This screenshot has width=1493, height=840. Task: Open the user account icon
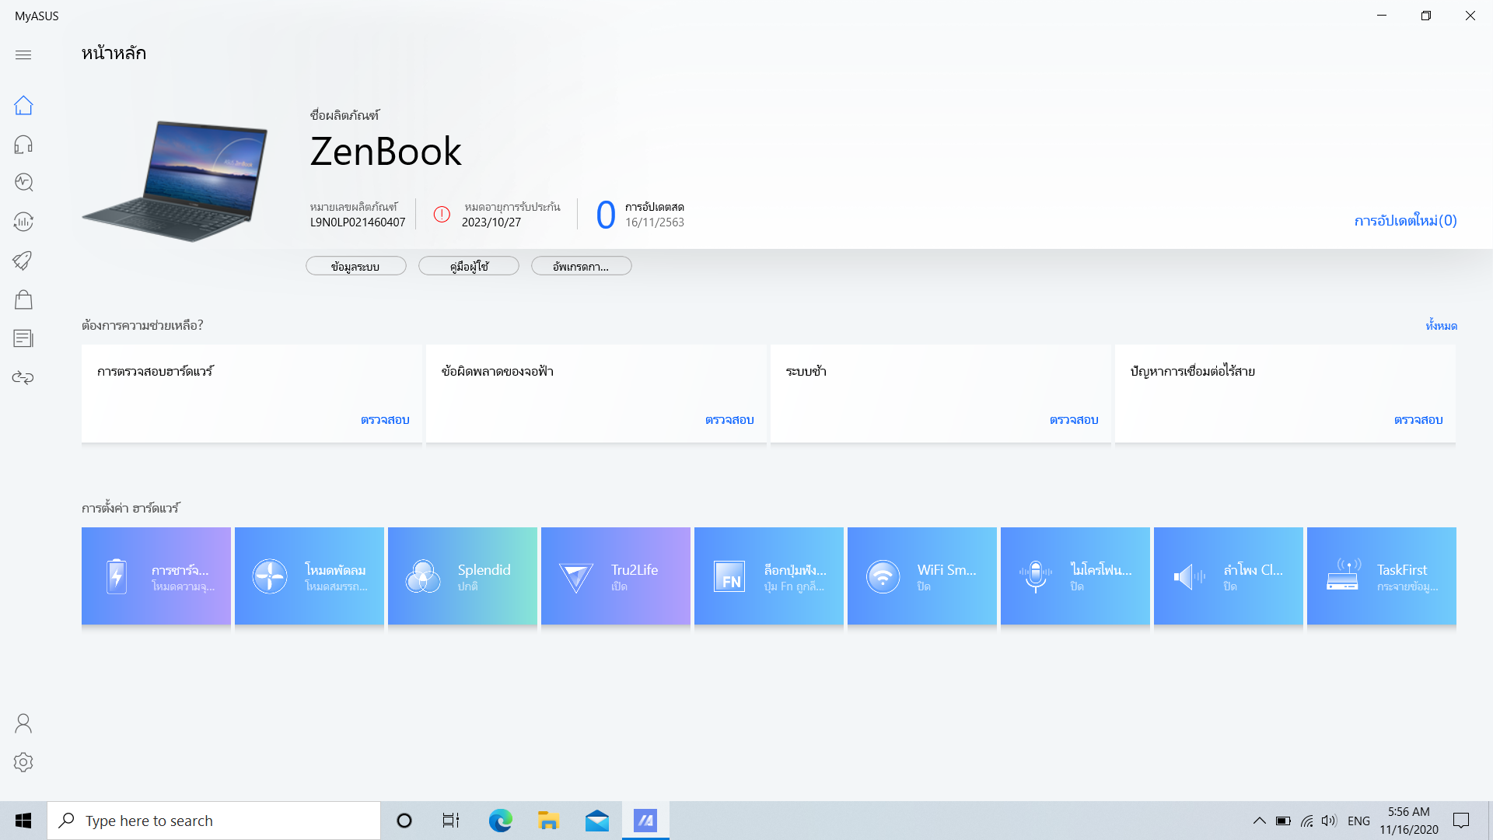tap(23, 723)
